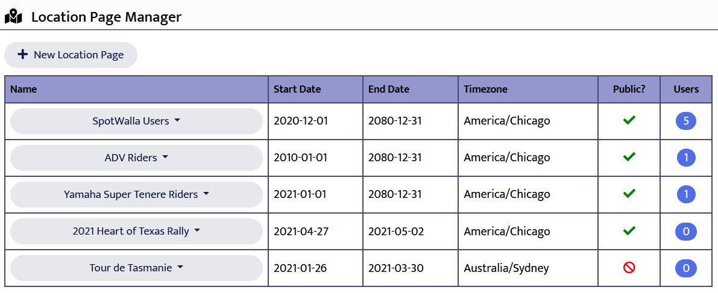Screen dimensions: 718x293
Task: Open the Yamaha Super Tenere Riders dropdown
Action: click(x=136, y=194)
